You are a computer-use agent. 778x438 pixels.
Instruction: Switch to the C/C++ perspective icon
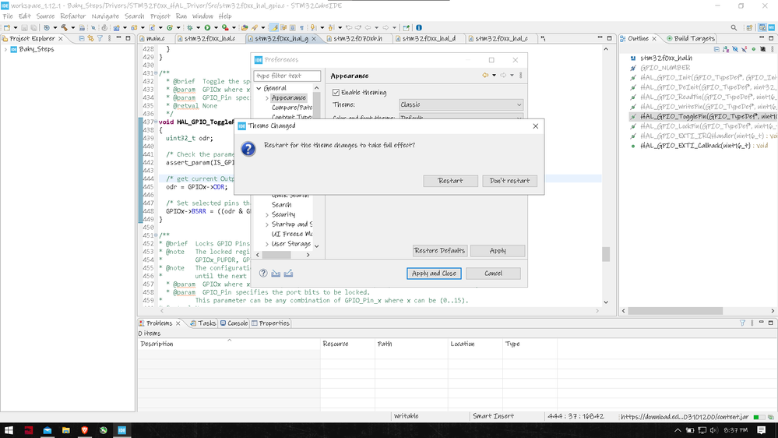click(x=762, y=28)
